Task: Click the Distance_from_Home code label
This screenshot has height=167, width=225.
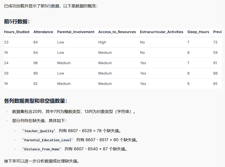Action: (x=42, y=149)
